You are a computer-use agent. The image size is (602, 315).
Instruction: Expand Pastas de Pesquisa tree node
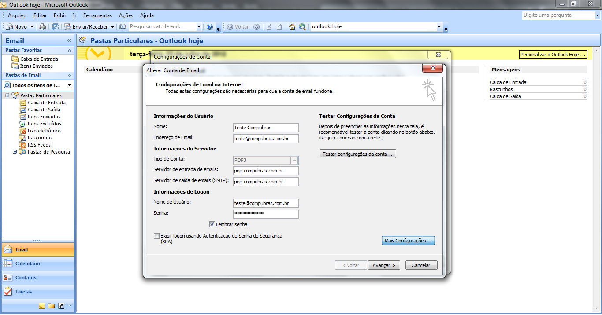(15, 152)
